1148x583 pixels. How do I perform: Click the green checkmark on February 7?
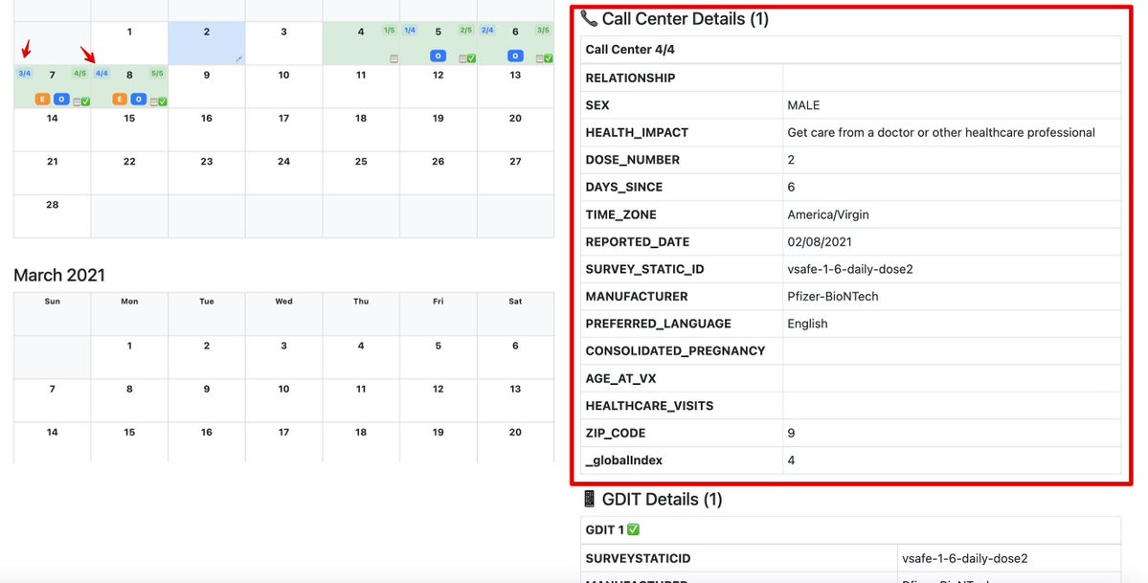pyautogui.click(x=85, y=101)
